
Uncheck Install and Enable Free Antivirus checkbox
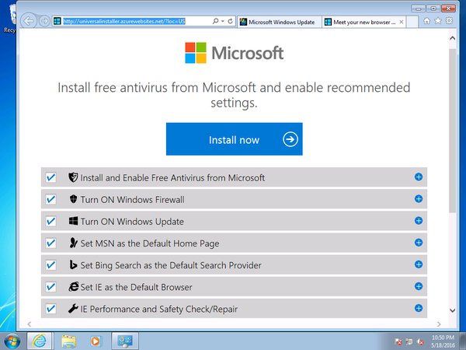point(50,177)
